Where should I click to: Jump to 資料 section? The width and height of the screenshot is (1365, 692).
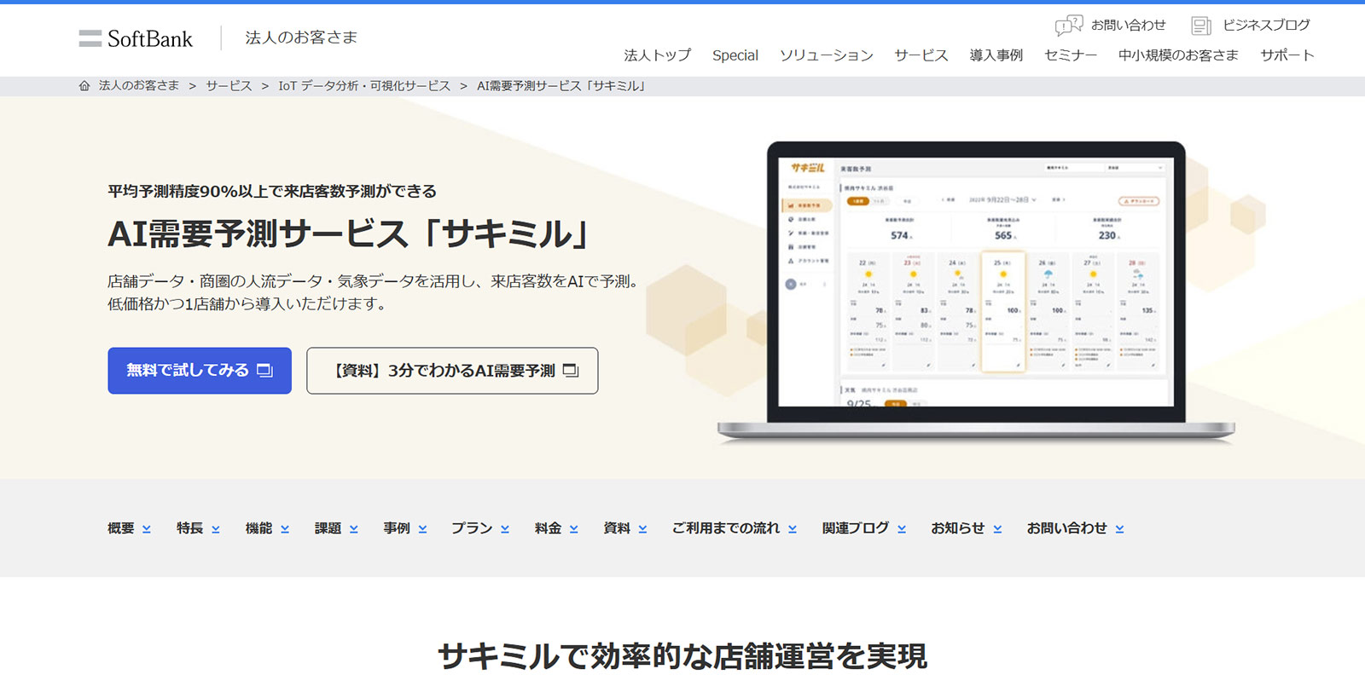[625, 528]
